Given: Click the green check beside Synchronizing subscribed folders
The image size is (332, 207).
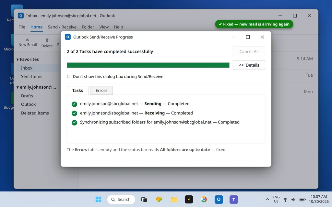Looking at the screenshot, I should tap(74, 123).
